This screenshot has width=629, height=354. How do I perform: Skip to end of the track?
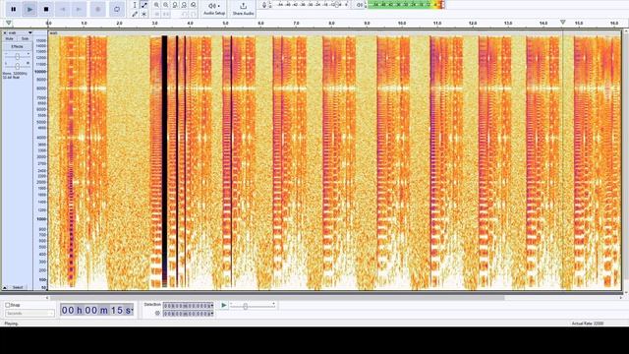tap(79, 9)
